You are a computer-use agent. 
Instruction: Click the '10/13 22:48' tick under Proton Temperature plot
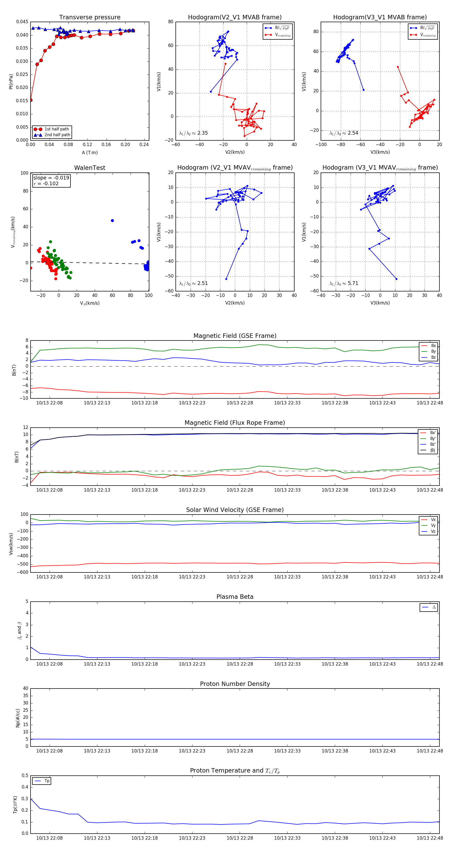click(x=430, y=838)
